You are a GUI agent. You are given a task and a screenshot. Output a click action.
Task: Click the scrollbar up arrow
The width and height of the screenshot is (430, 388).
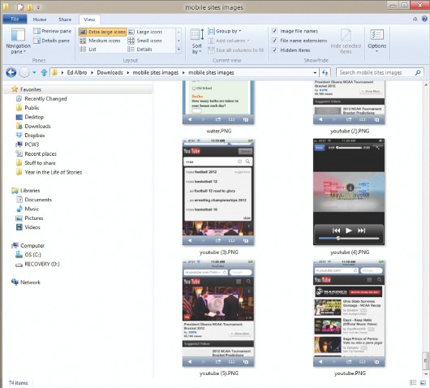click(x=426, y=85)
